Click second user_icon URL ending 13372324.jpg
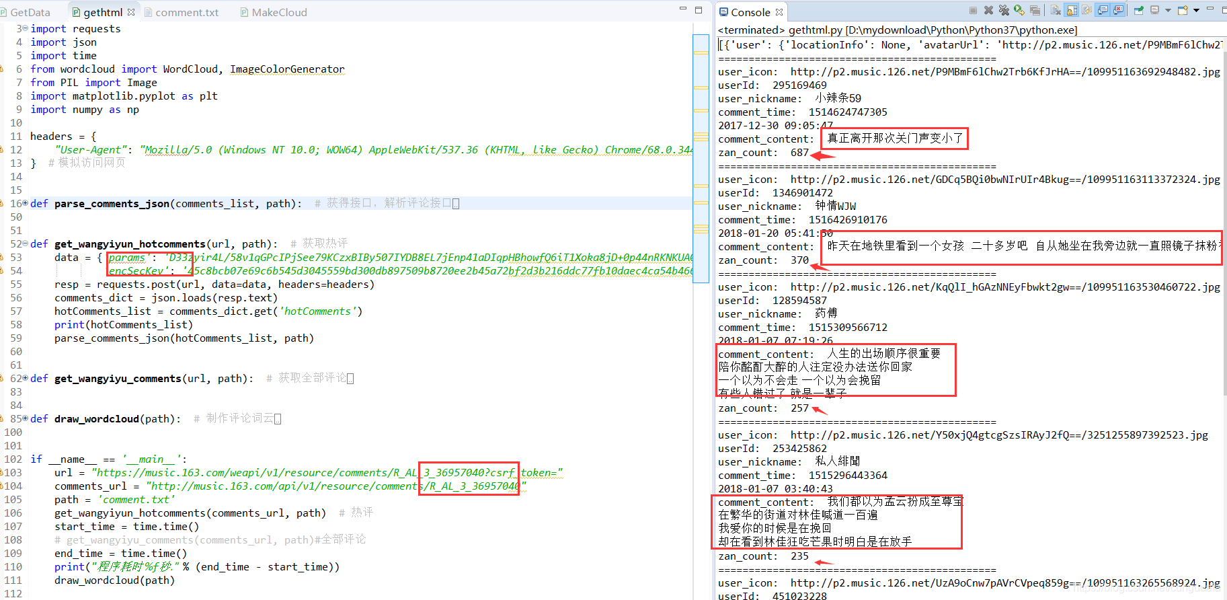The width and height of the screenshot is (1227, 600). coord(1005,180)
